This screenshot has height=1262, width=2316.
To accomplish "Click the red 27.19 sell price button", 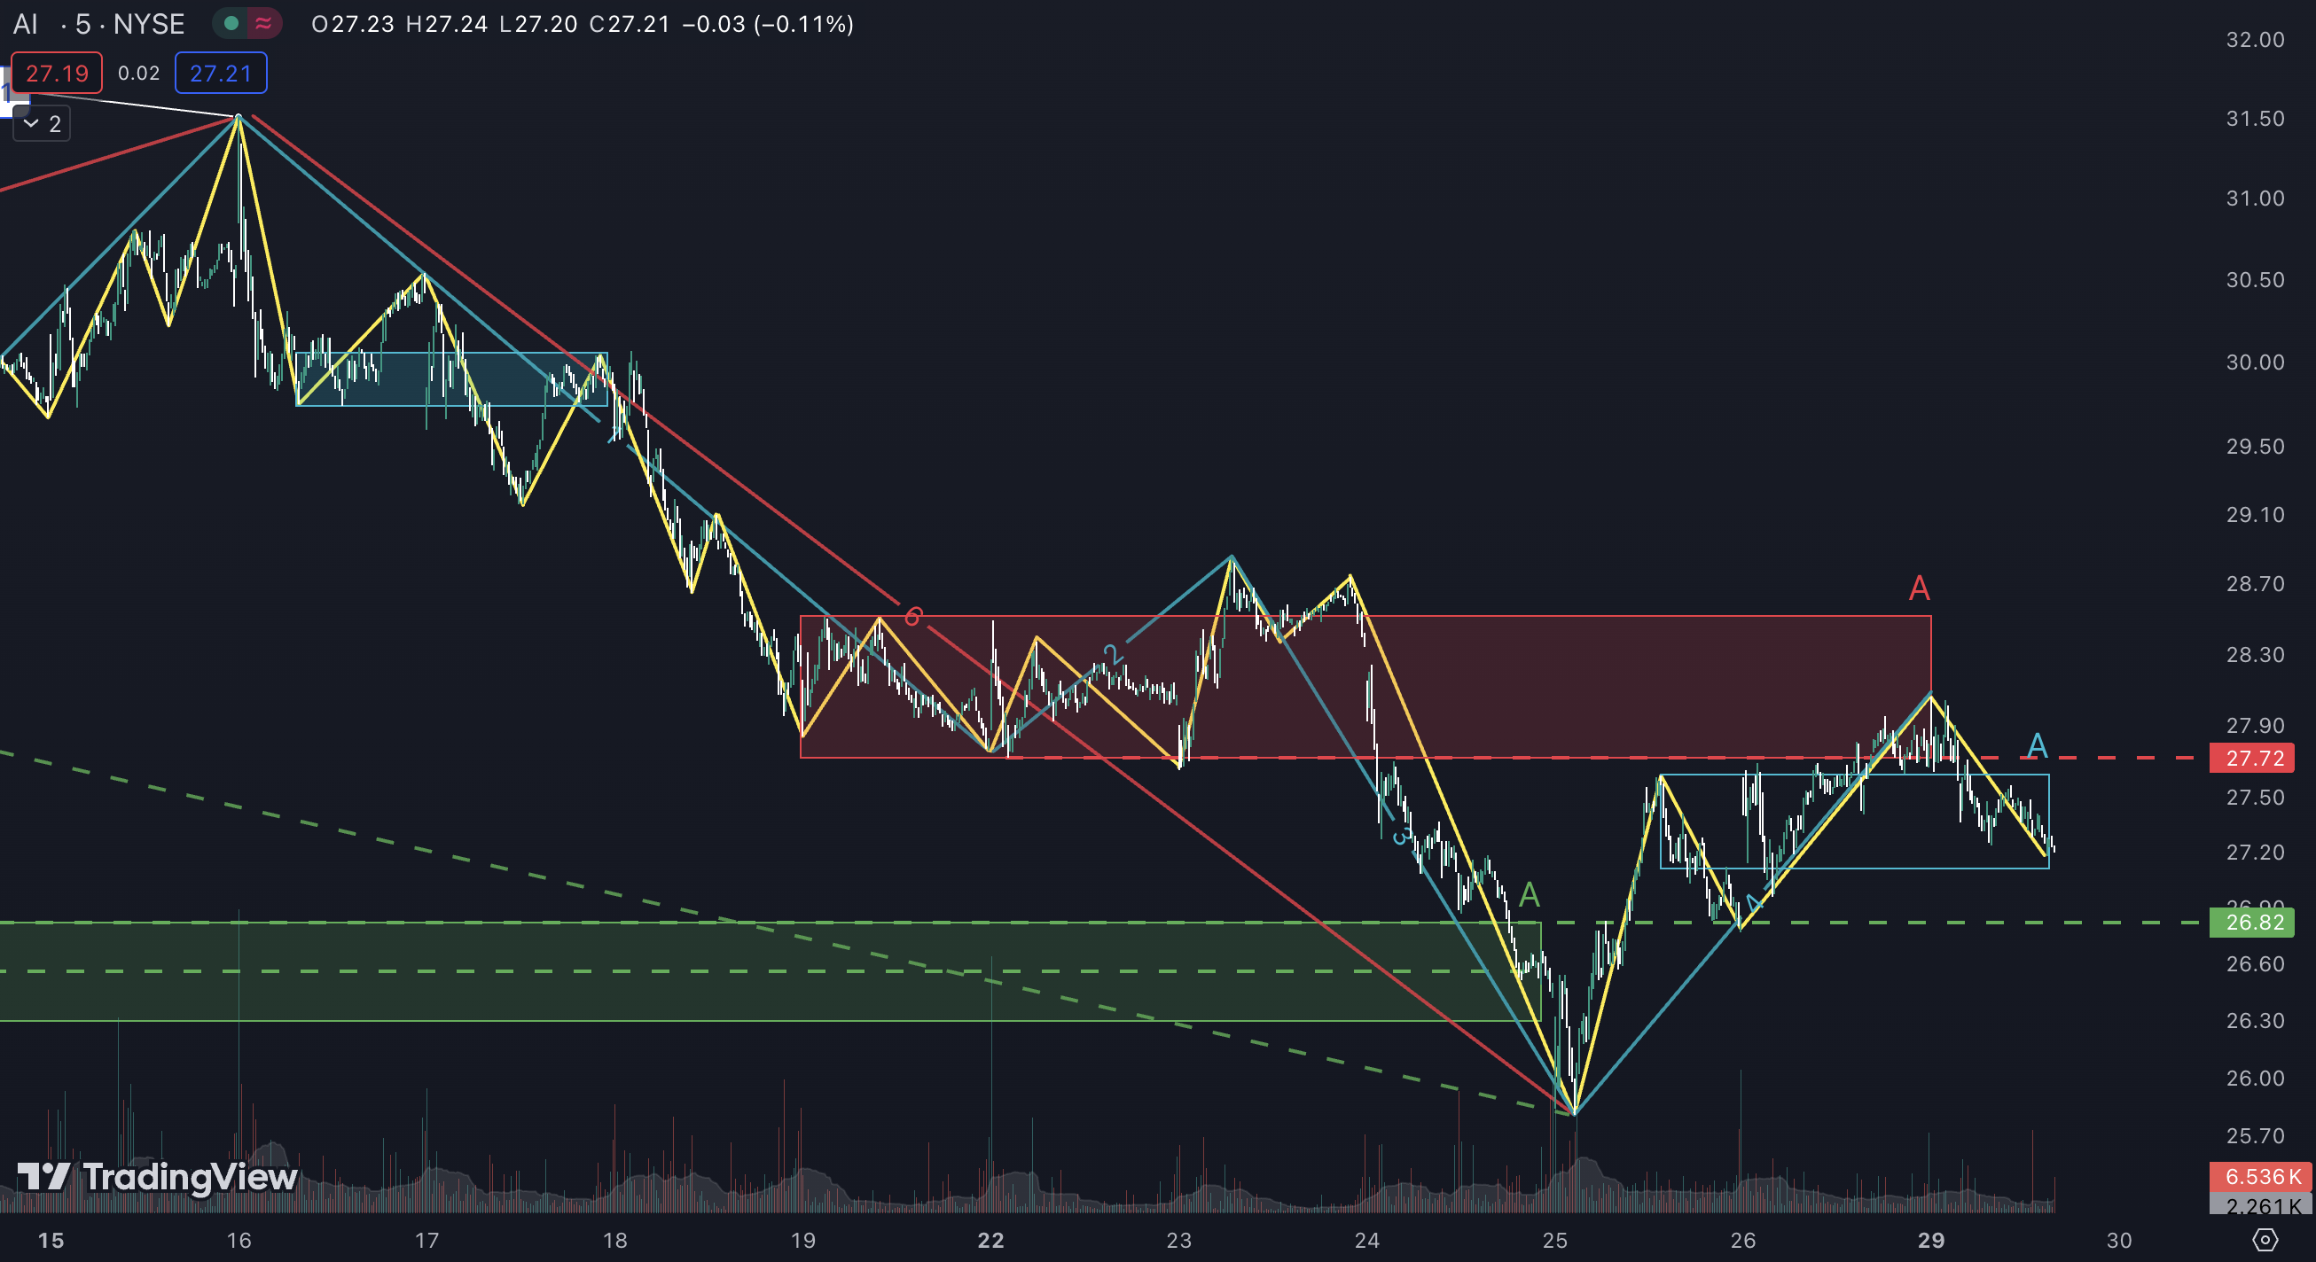I will point(57,74).
